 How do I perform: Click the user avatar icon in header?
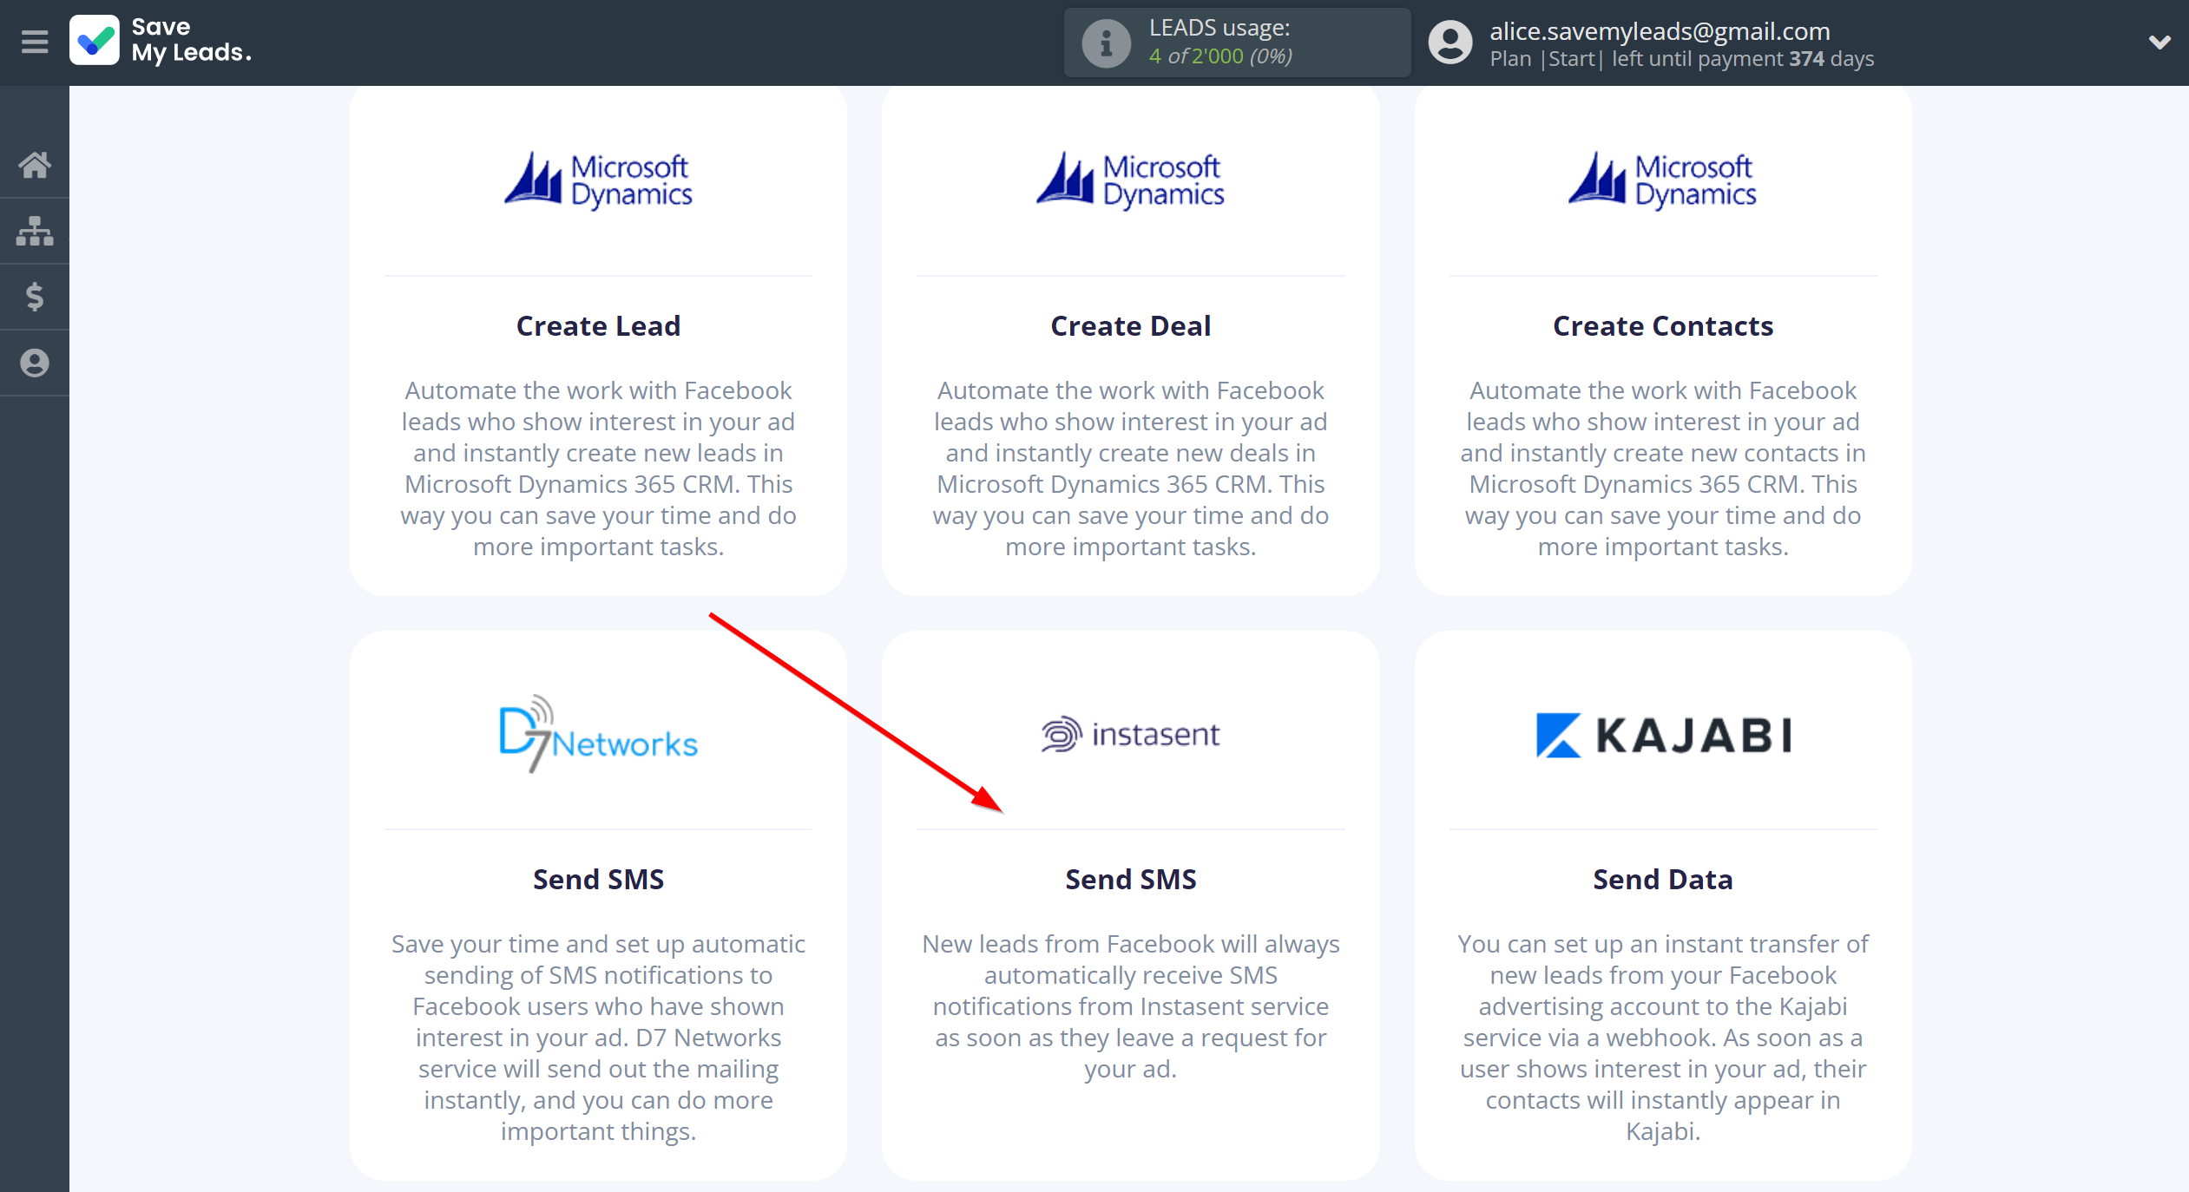[x=1450, y=43]
